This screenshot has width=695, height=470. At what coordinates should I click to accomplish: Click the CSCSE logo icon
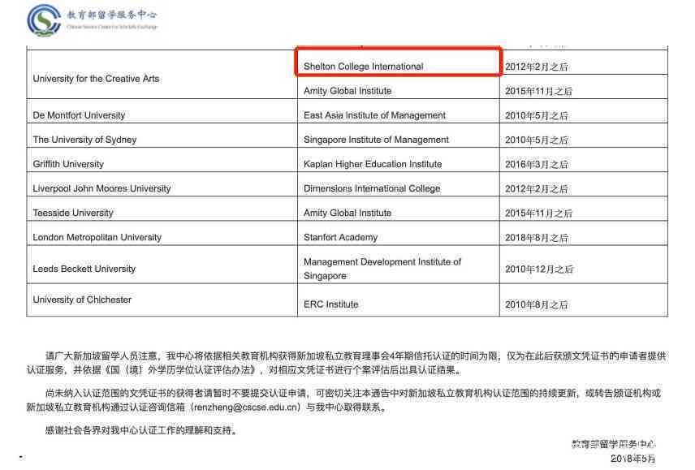pyautogui.click(x=44, y=20)
